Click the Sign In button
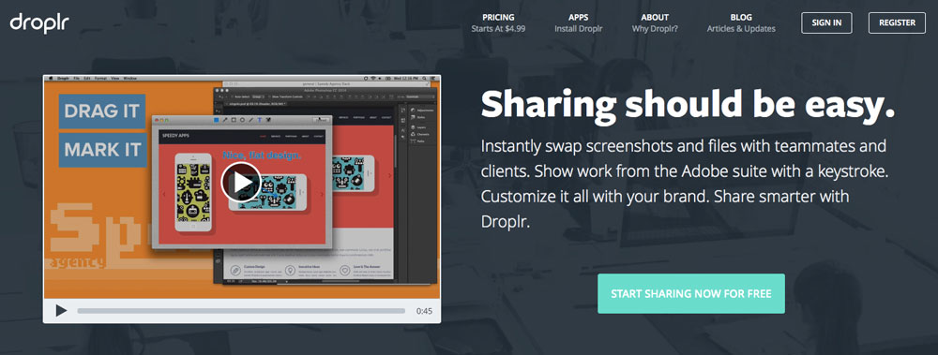 click(826, 22)
